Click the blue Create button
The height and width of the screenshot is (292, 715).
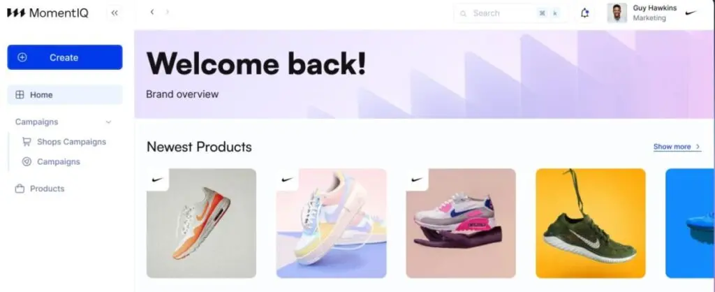click(x=65, y=57)
